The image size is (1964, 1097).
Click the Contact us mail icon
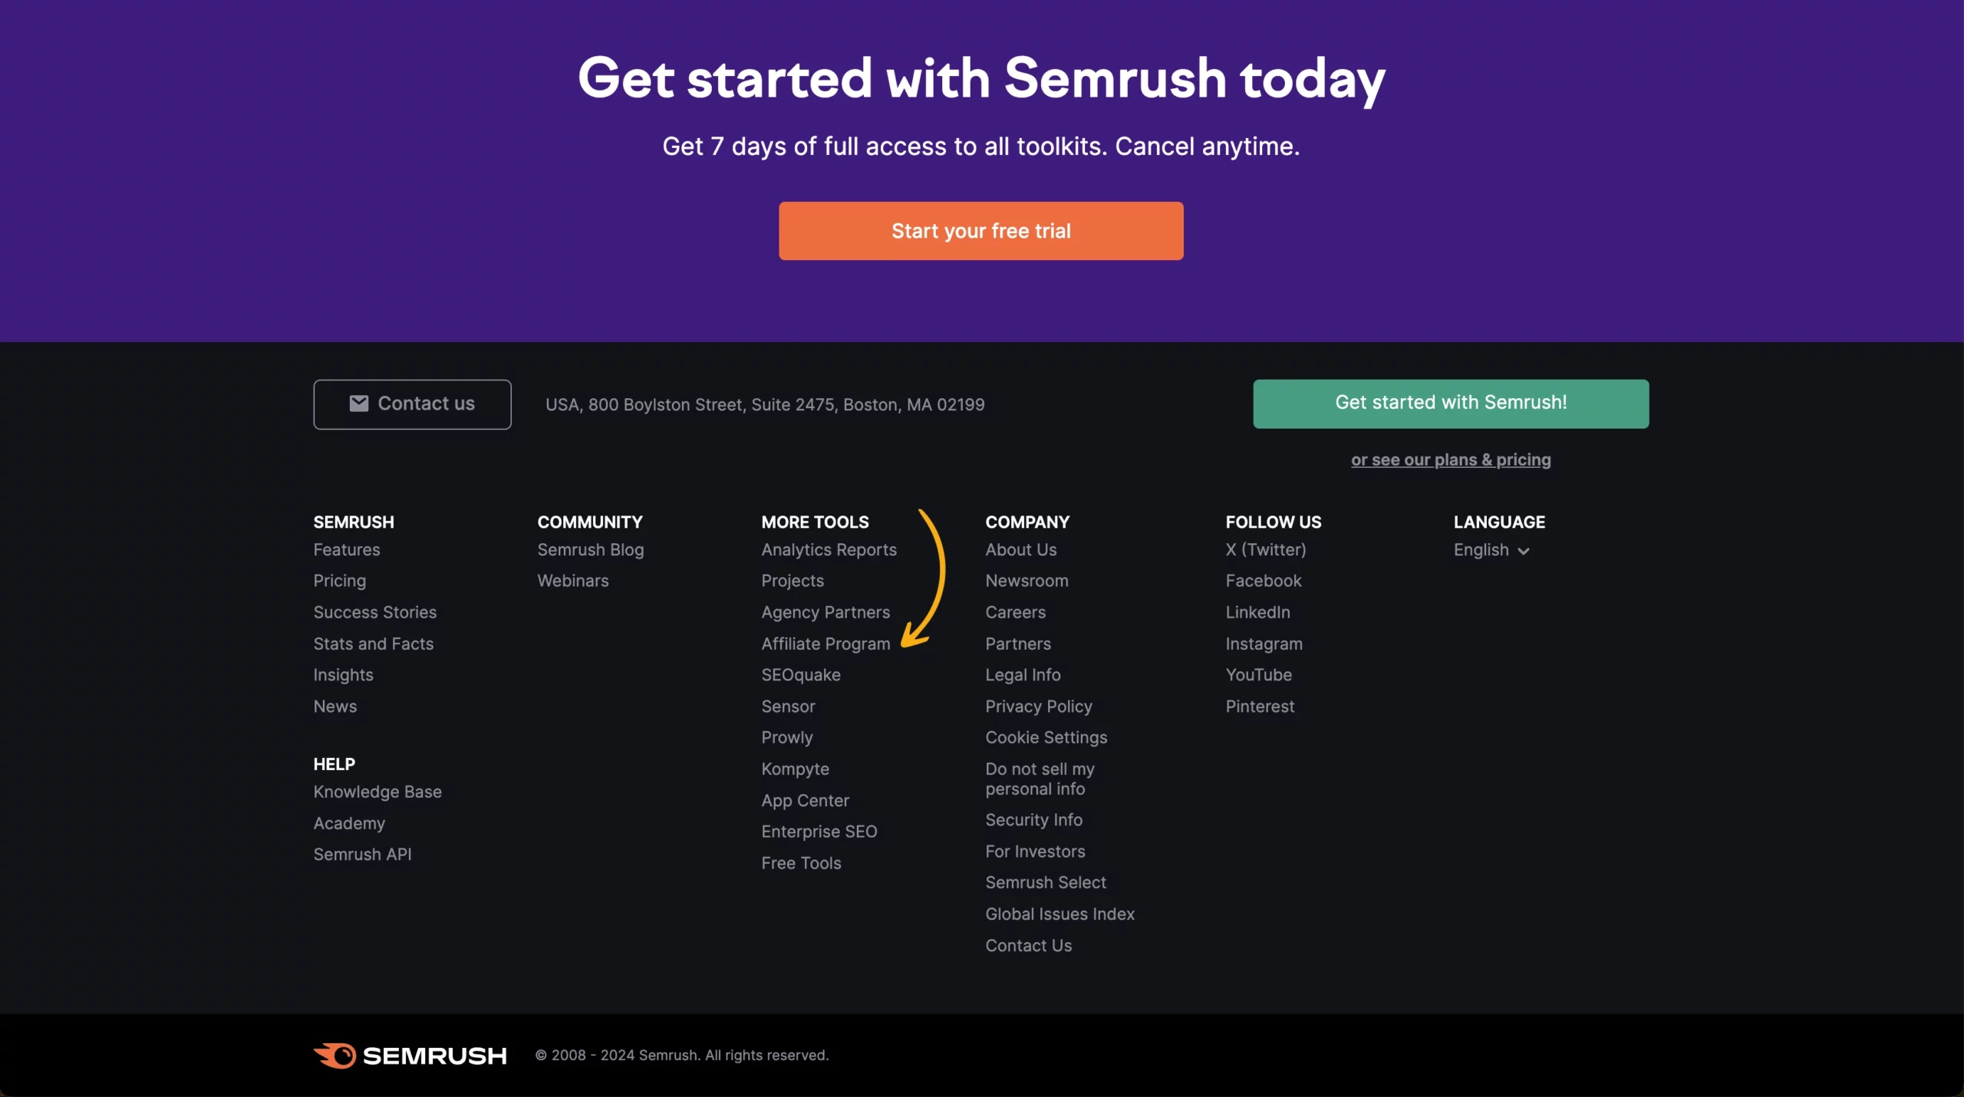pyautogui.click(x=358, y=404)
